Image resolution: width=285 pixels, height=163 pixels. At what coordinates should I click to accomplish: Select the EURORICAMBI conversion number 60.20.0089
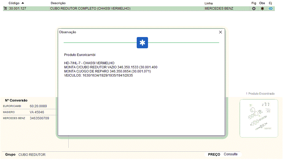pos(38,106)
